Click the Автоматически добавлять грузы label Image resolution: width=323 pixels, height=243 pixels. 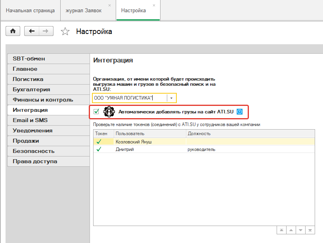176,112
